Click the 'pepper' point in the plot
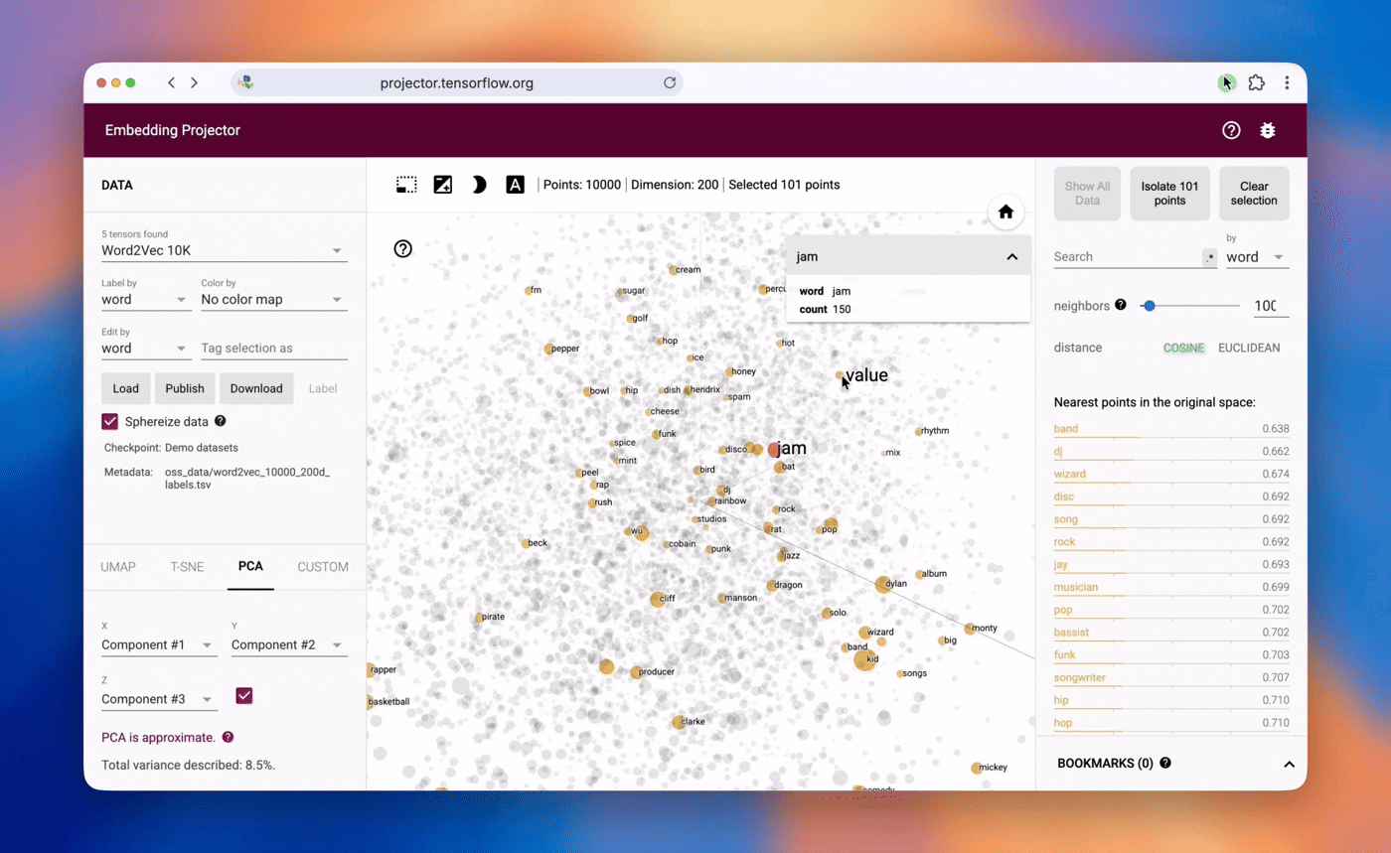Screen dimensions: 1391x853 pyautogui.click(x=548, y=349)
